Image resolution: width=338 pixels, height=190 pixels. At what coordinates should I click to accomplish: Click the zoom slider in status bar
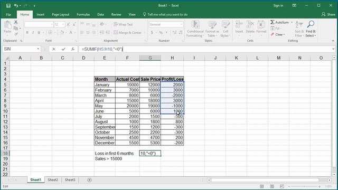[x=304, y=186]
